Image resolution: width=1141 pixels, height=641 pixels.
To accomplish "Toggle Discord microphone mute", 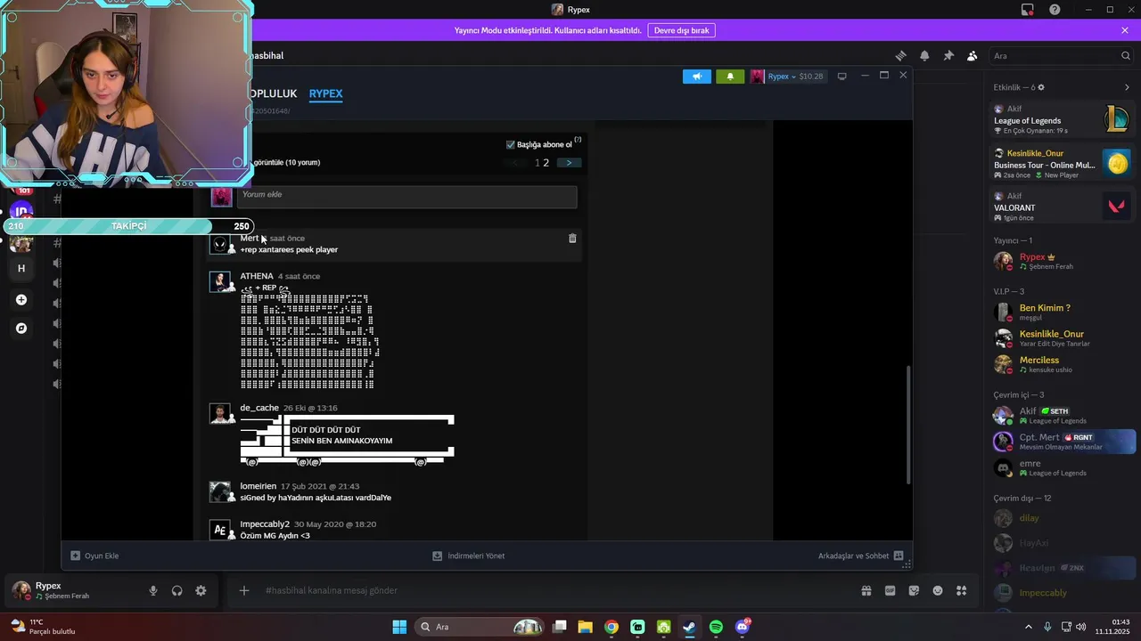I will 153,590.
